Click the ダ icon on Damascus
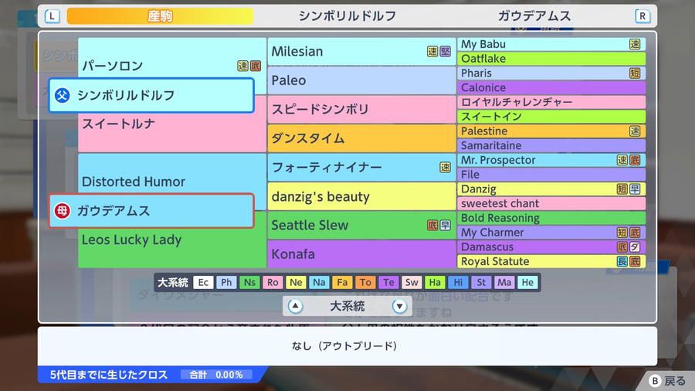 [635, 247]
